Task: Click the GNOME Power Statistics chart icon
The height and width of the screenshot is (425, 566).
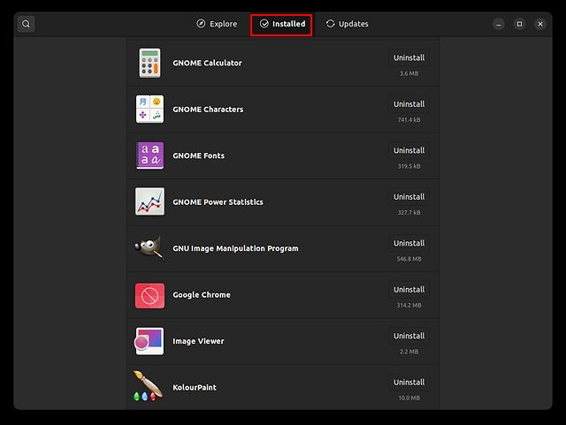Action: 149,201
